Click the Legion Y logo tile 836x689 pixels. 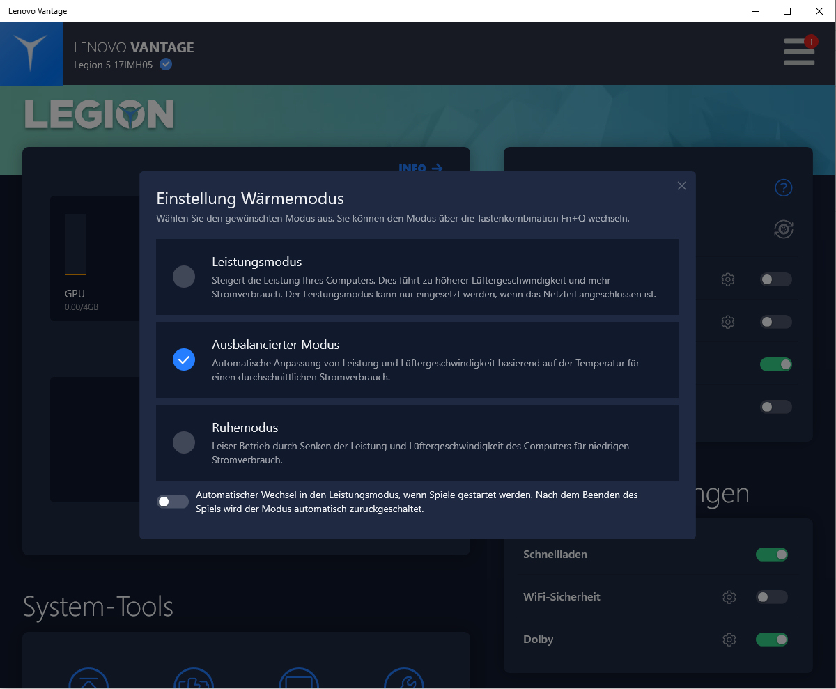coord(31,54)
